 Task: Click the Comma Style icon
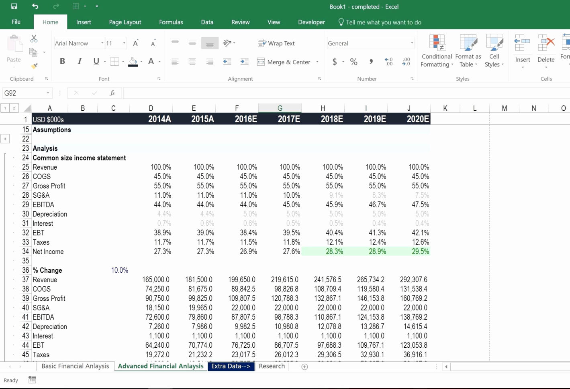click(x=371, y=61)
